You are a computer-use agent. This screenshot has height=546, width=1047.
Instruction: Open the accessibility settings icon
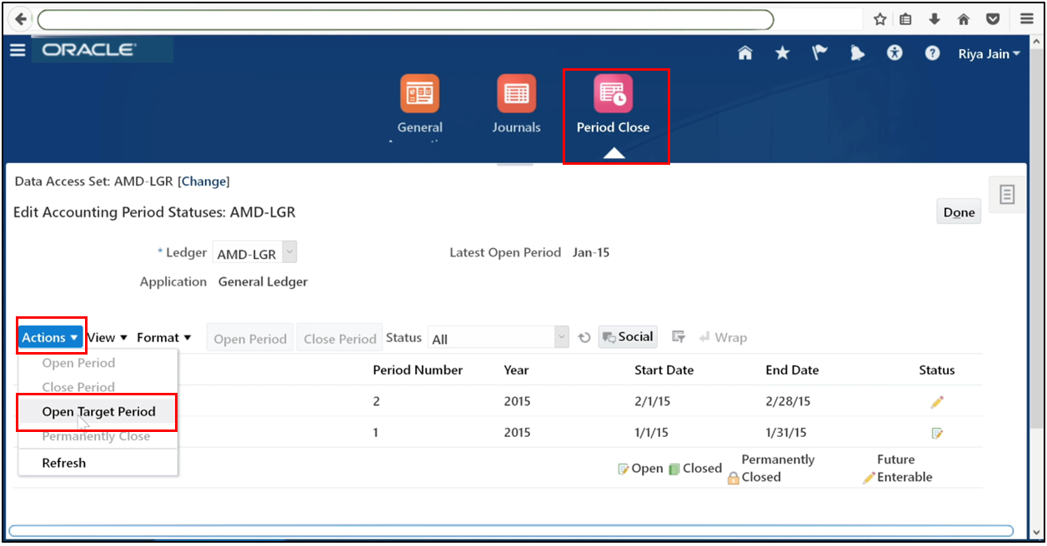[x=894, y=52]
